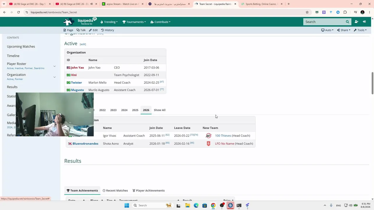374x210 pixels.
Task: Click the LFO No Name team logo icon
Action: click(x=208, y=143)
